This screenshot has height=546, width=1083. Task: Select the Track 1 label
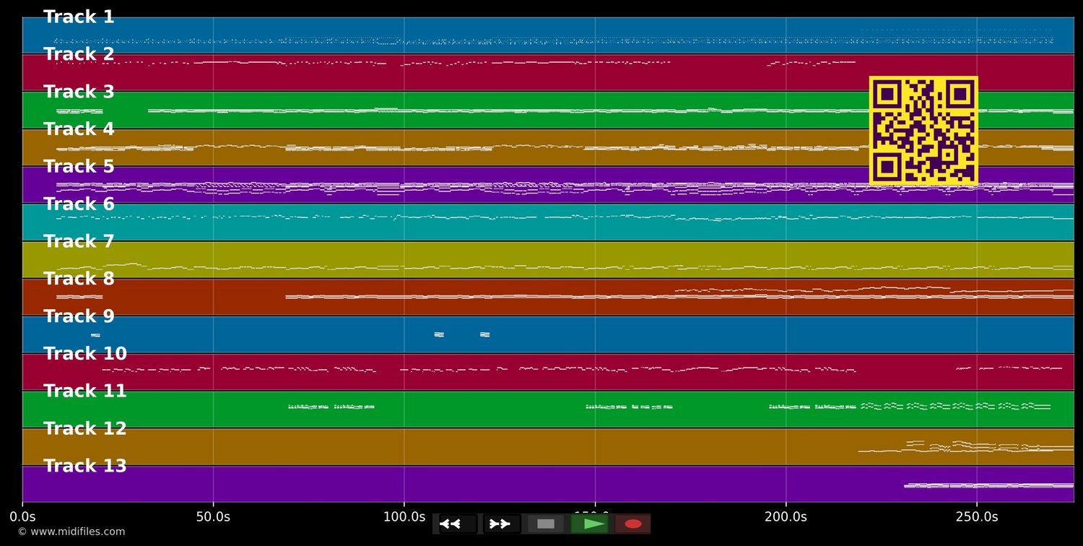tap(79, 17)
